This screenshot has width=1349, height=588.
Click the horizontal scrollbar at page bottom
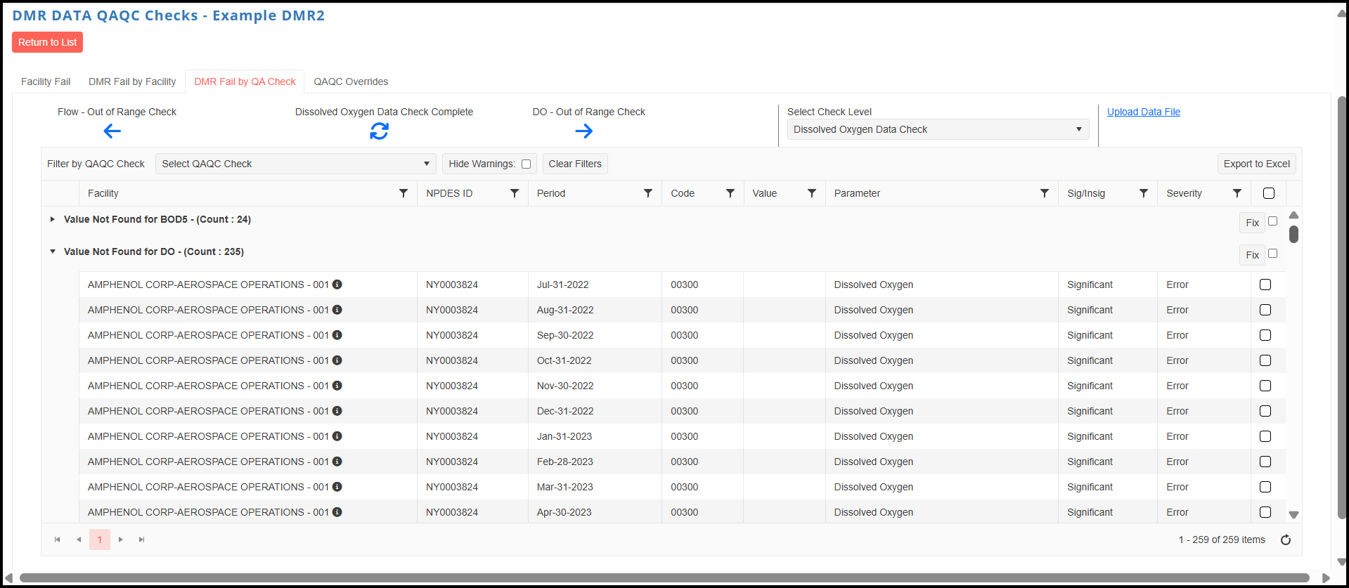coord(664,578)
